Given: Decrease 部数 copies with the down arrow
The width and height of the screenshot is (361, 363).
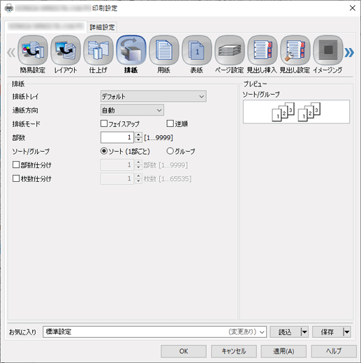Looking at the screenshot, I should tap(138, 140).
